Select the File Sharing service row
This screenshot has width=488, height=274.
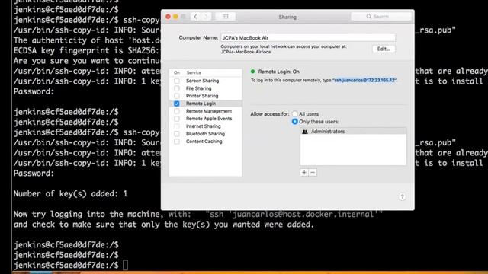[205, 88]
